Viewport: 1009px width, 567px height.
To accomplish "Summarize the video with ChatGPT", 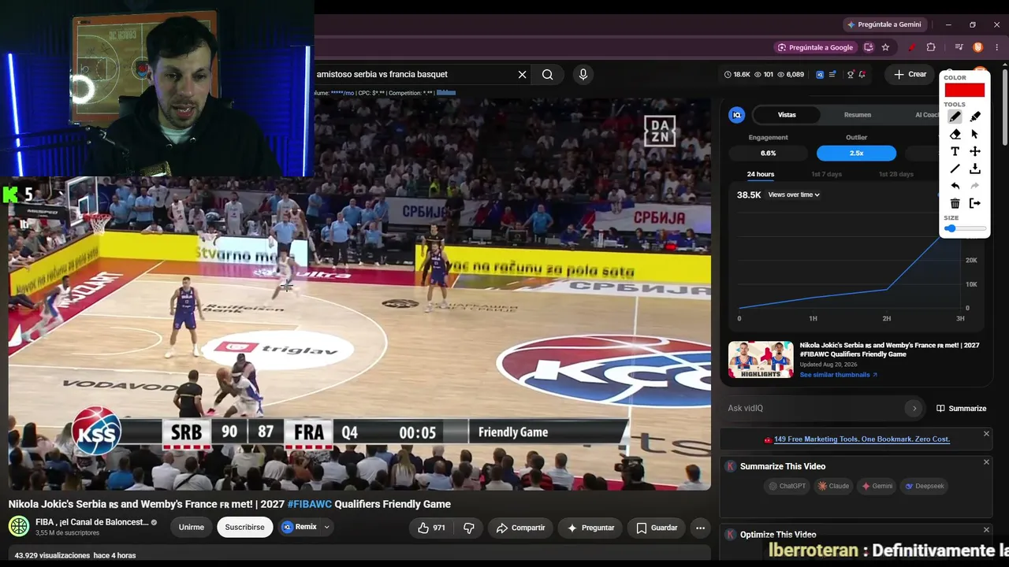I will [787, 486].
